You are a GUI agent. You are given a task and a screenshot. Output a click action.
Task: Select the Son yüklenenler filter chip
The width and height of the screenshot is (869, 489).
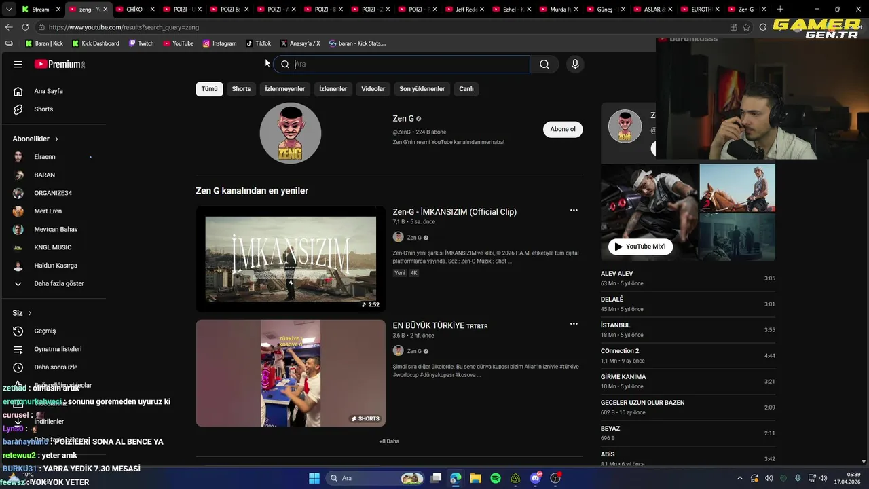coord(422,89)
